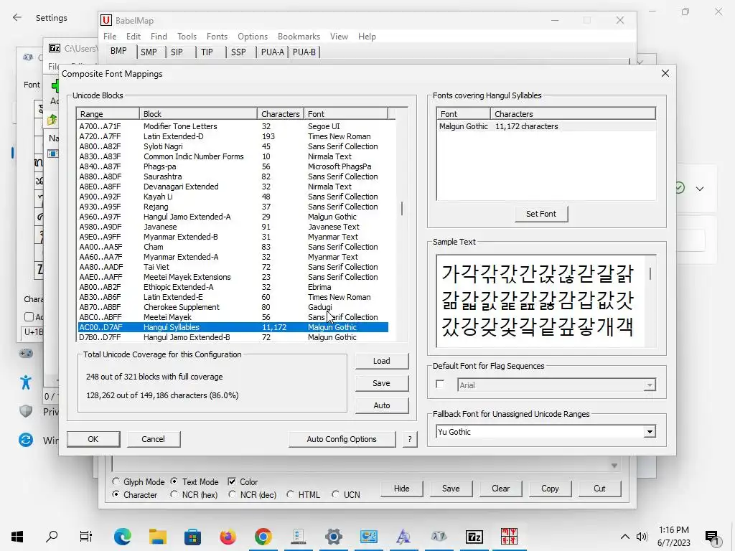The image size is (735, 551).
Task: Open the Settings gear taskbar icon
Action: [x=334, y=536]
